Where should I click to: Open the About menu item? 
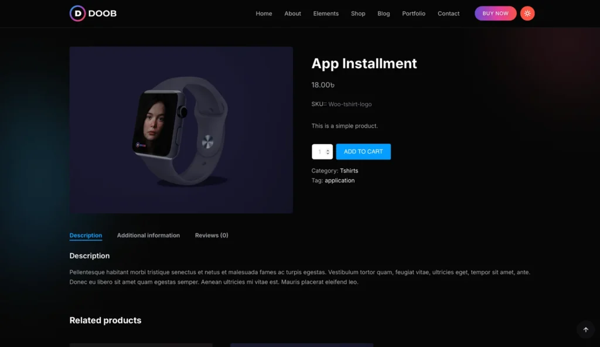pos(292,13)
